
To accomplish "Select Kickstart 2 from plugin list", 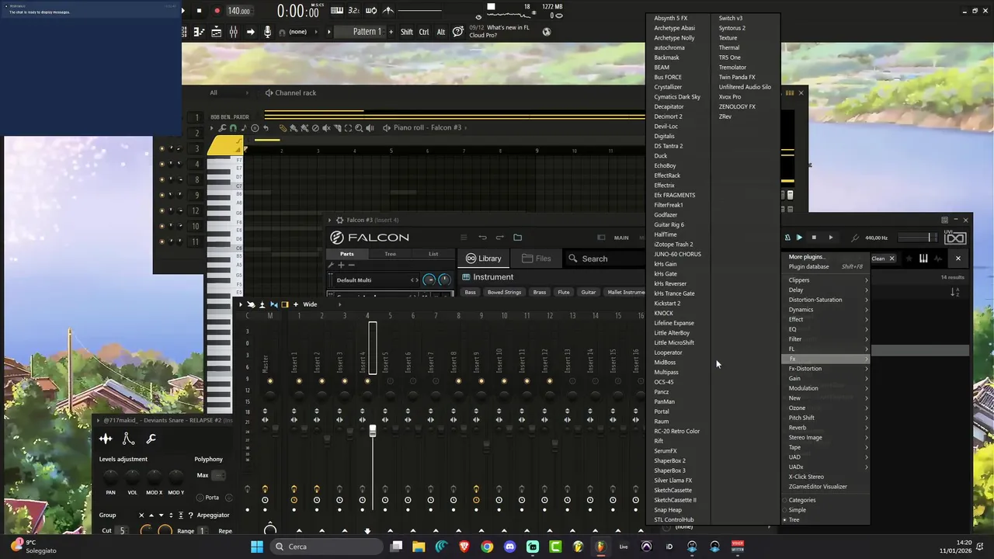I will [x=667, y=304].
